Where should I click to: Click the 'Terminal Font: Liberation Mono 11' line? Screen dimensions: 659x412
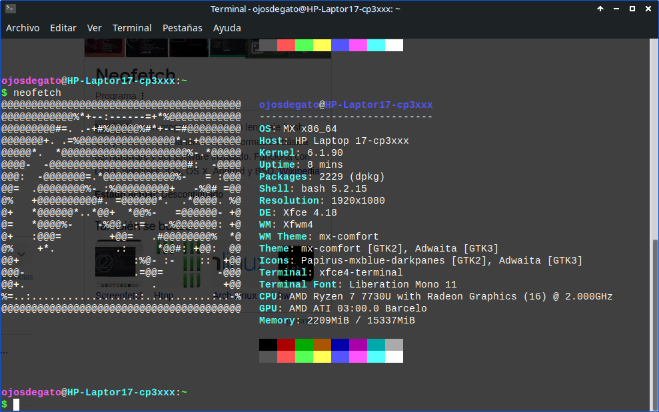coord(358,284)
